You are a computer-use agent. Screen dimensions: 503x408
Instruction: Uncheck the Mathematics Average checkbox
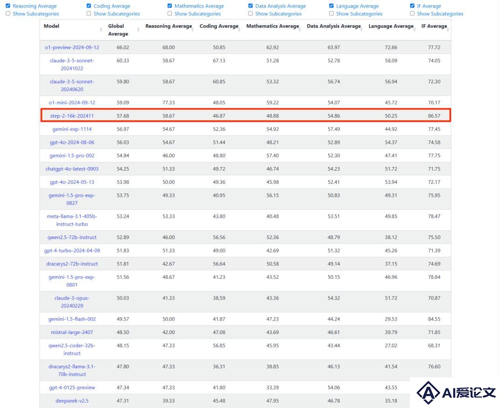(x=170, y=6)
